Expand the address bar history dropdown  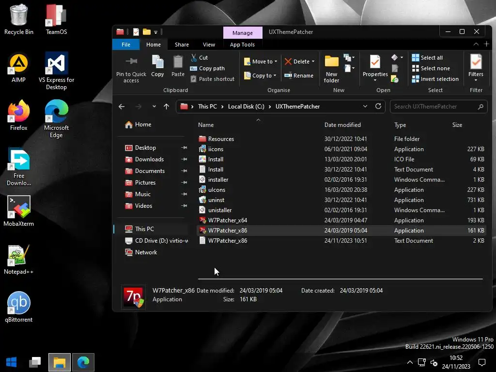[x=365, y=106]
